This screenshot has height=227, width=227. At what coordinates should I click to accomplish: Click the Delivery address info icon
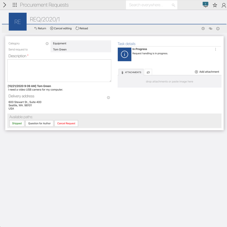pos(108,98)
